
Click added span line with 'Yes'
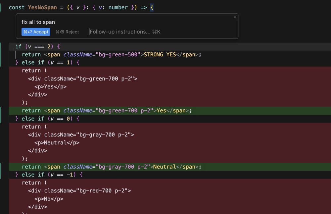(107, 111)
